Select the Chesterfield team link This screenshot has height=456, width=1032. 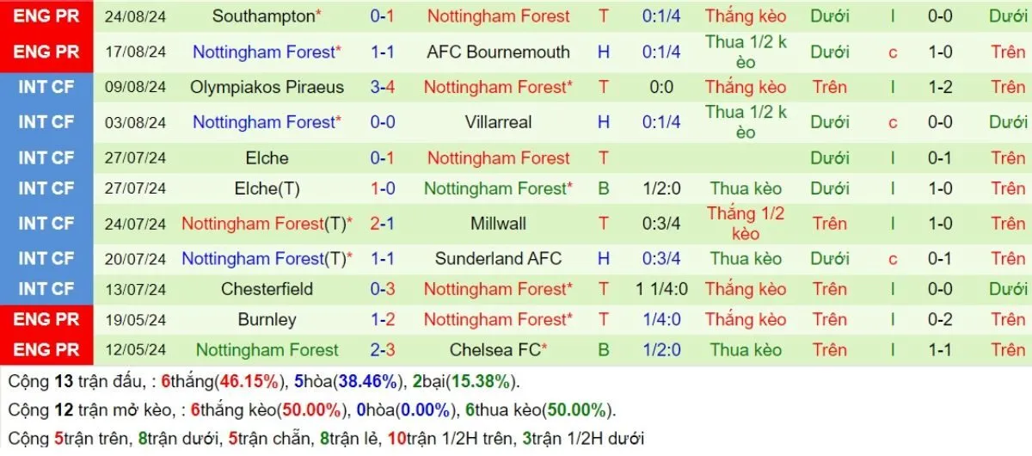tap(267, 289)
